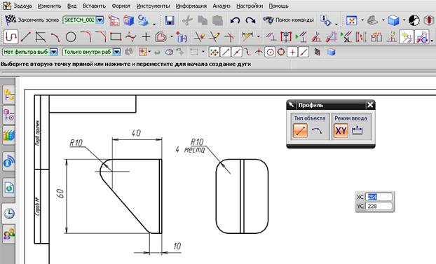Expand the information icon dropdown arrow
Viewport: 436px width, 264px height.
pyautogui.click(x=336, y=24)
